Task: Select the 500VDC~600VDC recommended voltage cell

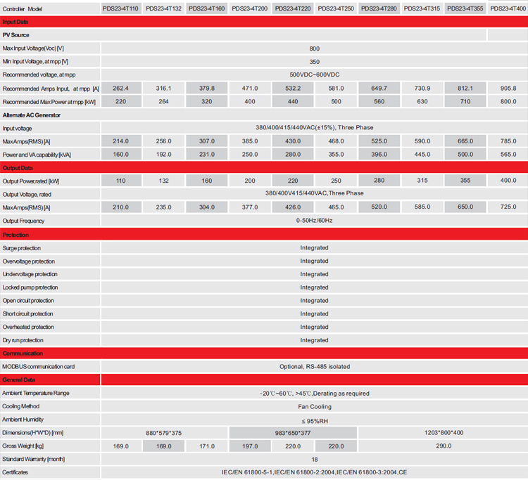Action: 314,74
